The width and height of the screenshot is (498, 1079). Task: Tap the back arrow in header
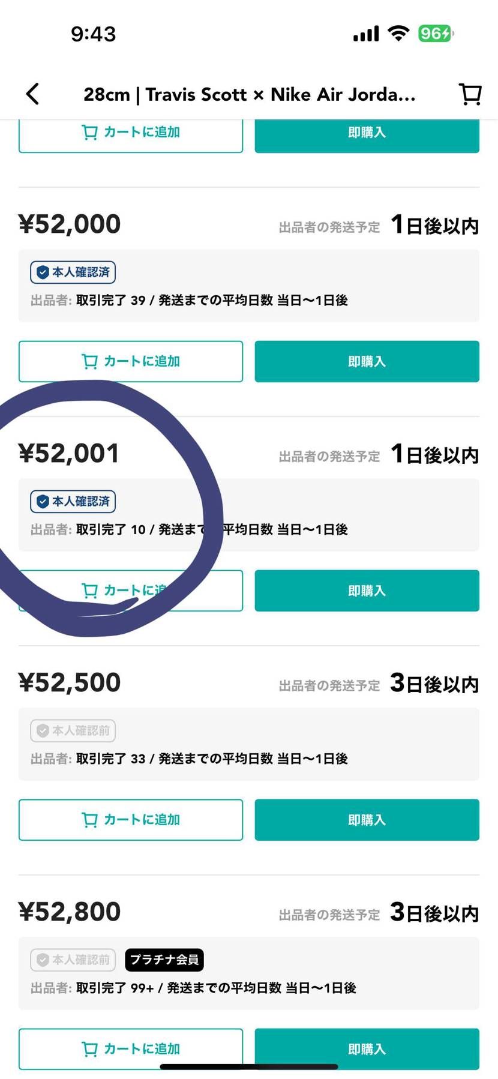pos(33,94)
